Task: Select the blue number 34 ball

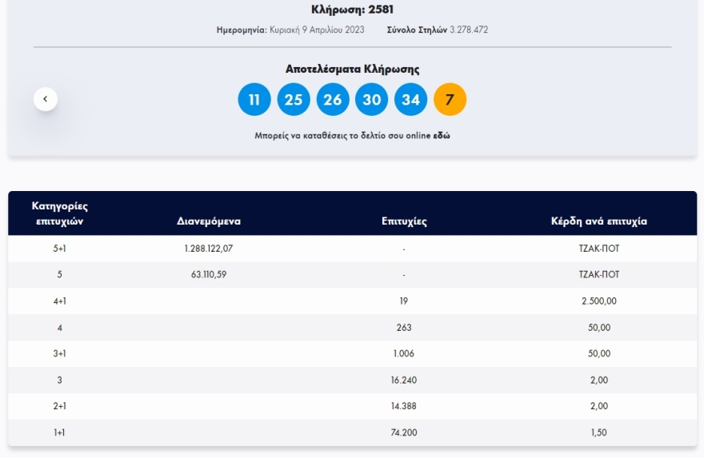Action: (410, 100)
